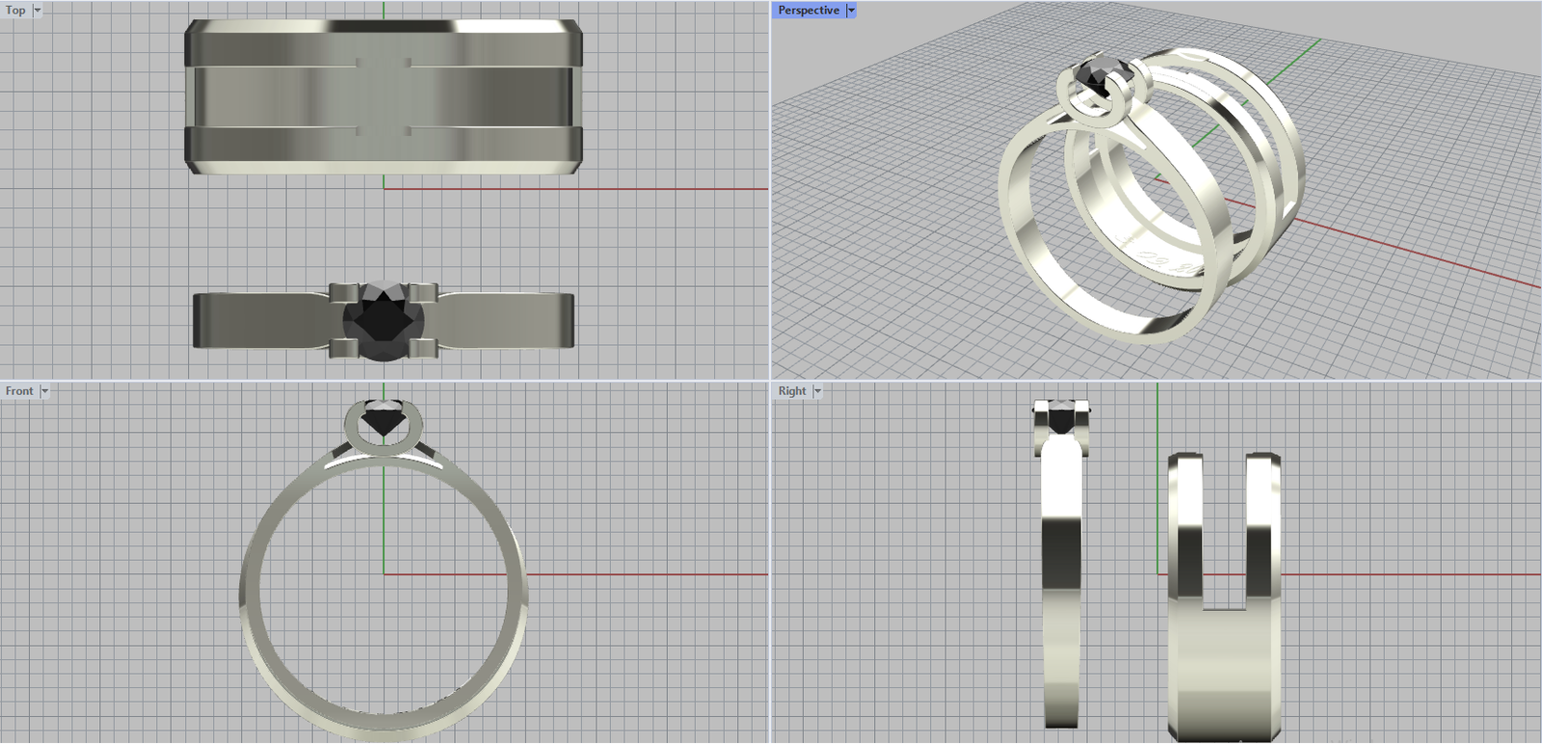Select the wide slotted band in Right view

[1224, 675]
